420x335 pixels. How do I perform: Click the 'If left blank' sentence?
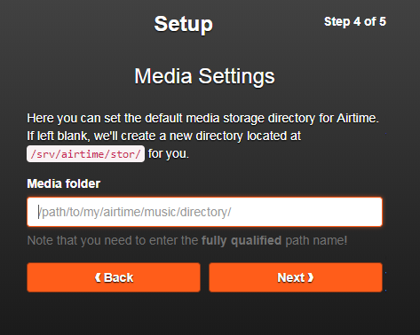[x=164, y=136]
